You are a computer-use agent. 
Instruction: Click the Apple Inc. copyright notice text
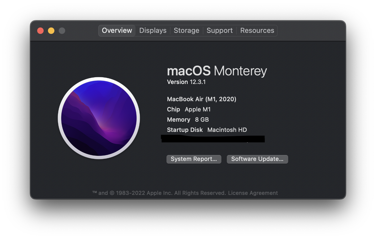pyautogui.click(x=159, y=193)
